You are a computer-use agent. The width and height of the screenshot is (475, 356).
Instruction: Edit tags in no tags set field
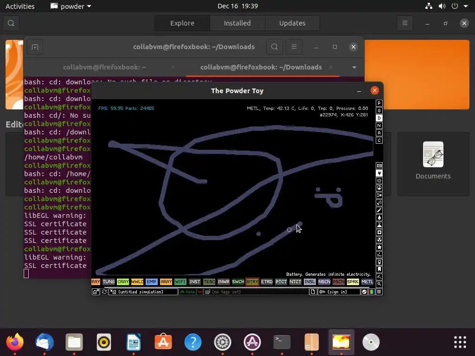[x=256, y=292]
